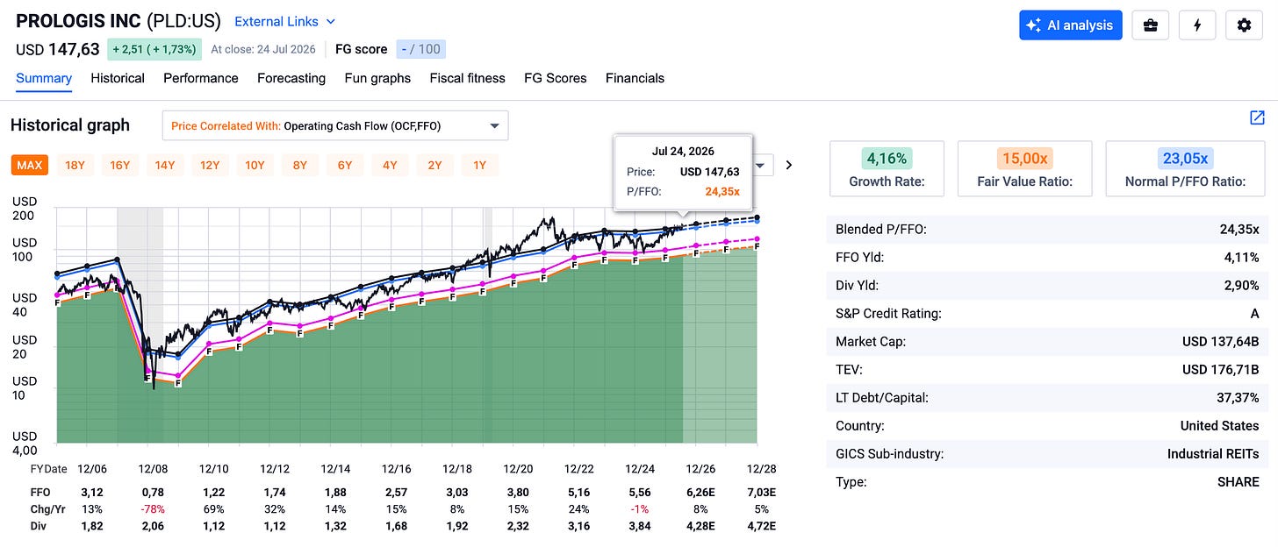Viewport: 1278px width, 547px height.
Task: Click the Growth Rate 4,16% box
Action: [x=887, y=168]
